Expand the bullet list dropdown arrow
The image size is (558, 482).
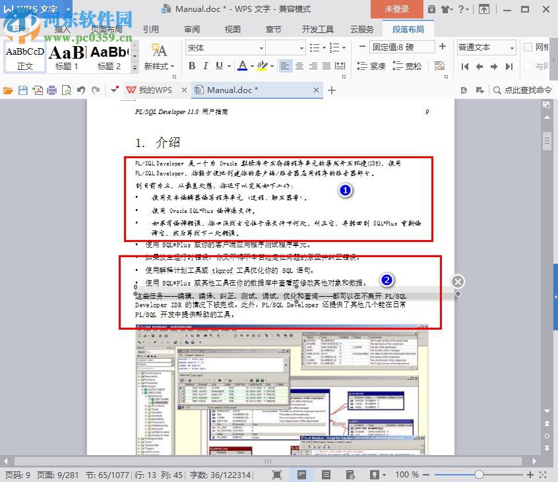[324, 48]
